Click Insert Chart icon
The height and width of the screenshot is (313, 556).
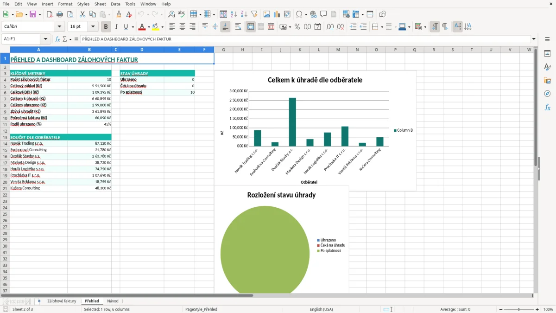click(277, 14)
